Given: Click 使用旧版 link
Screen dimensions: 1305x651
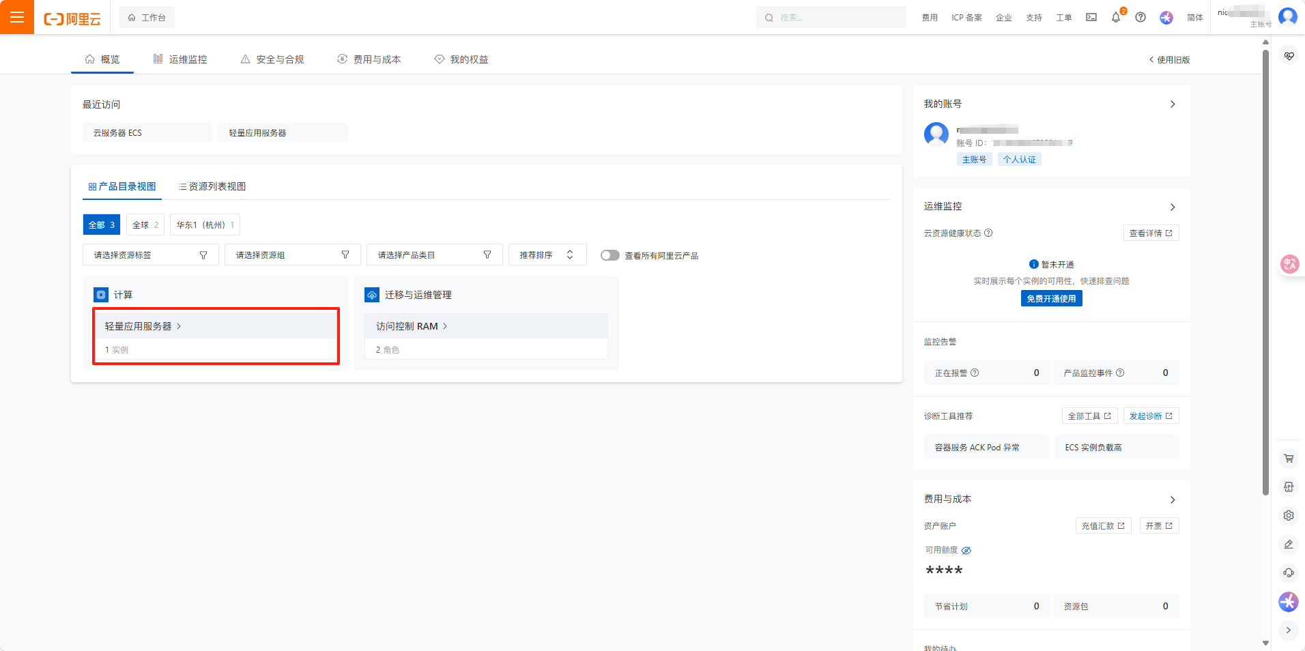Looking at the screenshot, I should coord(1170,59).
